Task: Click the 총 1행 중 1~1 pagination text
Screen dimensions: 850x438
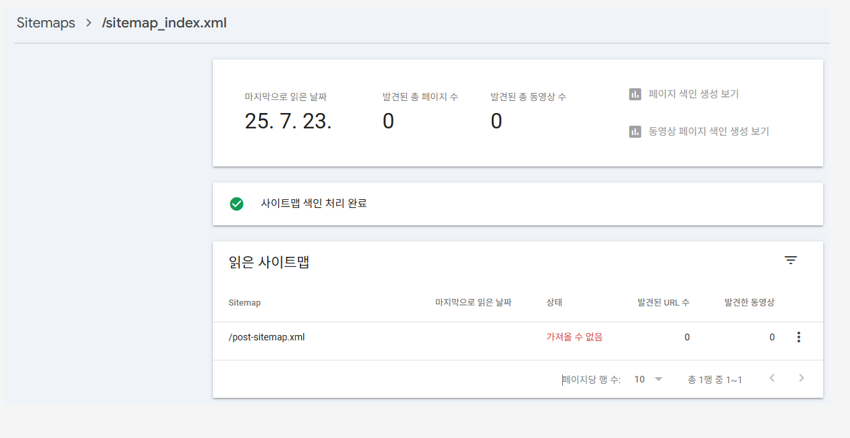Action: (x=715, y=379)
